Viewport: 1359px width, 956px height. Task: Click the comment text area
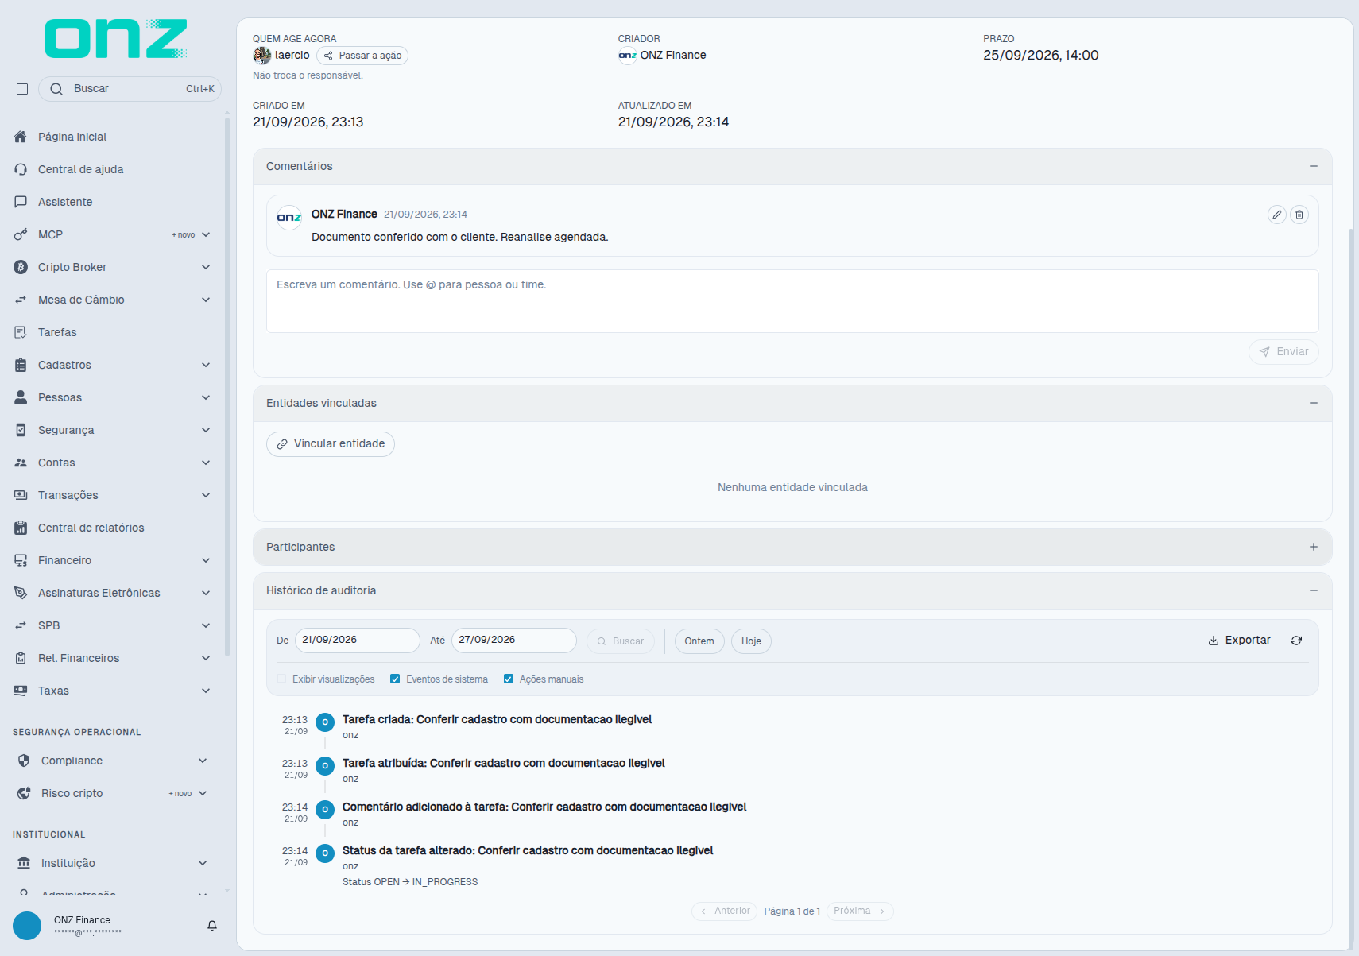(792, 301)
